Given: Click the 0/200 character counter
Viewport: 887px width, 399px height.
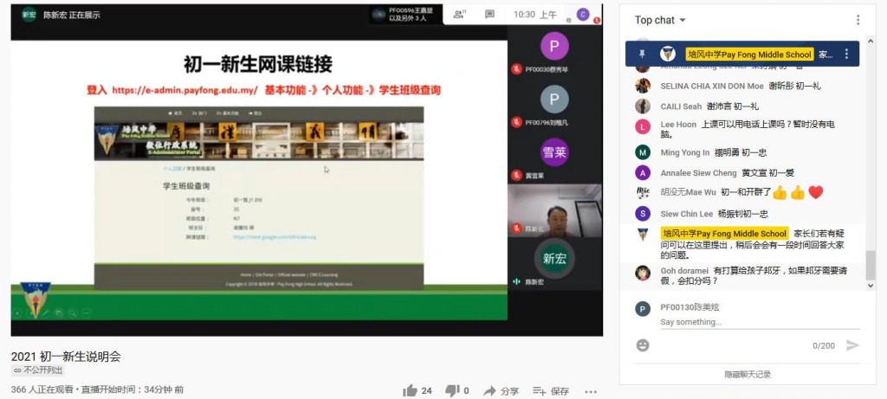Looking at the screenshot, I should click(824, 345).
